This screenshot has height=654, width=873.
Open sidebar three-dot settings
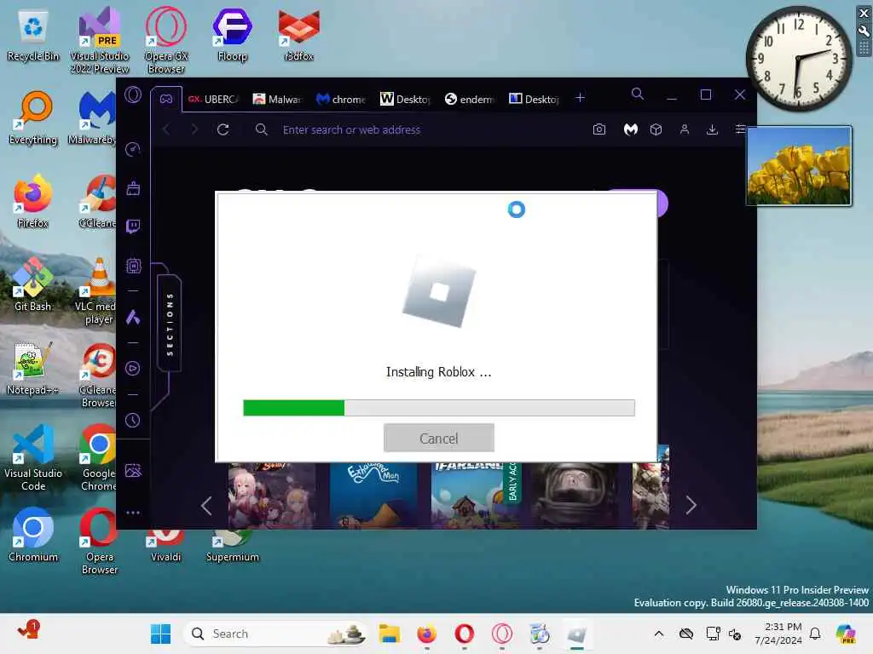click(x=133, y=512)
